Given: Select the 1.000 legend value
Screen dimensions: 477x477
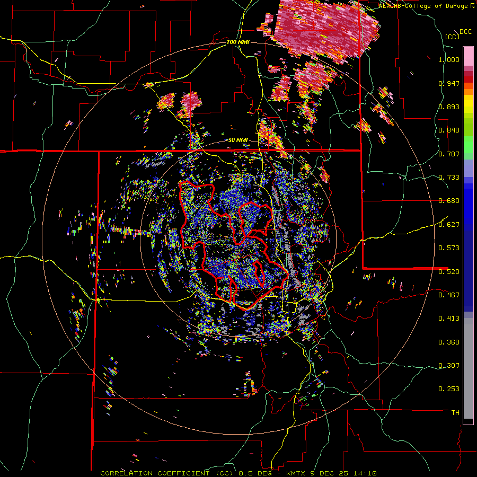Looking at the screenshot, I should point(449,59).
